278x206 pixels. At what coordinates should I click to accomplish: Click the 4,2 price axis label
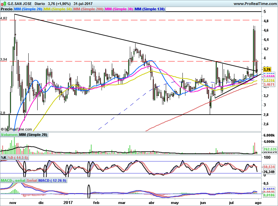(x=266, y=49)
